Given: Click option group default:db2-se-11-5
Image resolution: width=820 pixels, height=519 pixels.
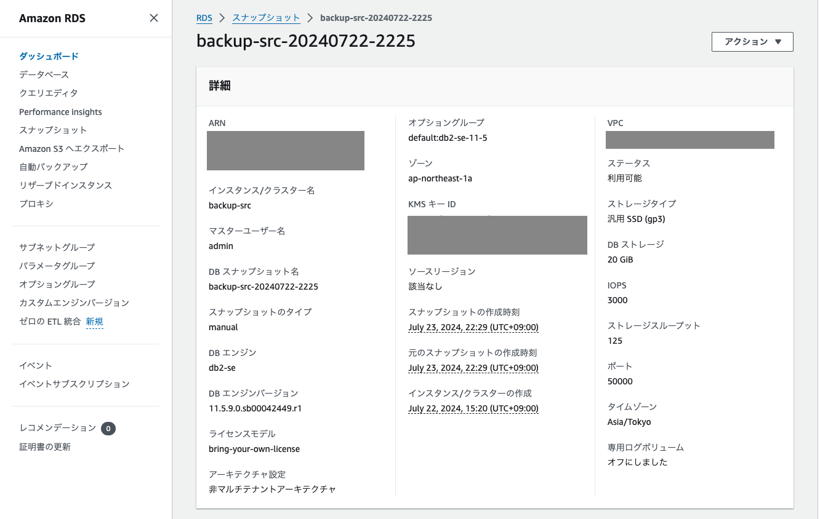Looking at the screenshot, I should tap(448, 138).
